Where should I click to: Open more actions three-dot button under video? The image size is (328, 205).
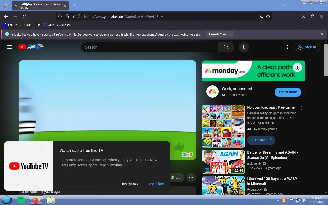point(191,178)
